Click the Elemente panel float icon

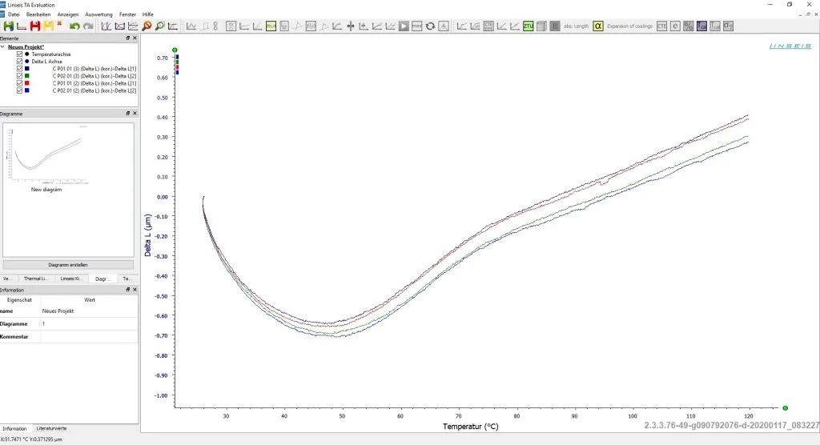pyautogui.click(x=127, y=38)
